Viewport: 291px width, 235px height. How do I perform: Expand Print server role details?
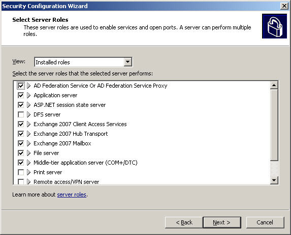(x=28, y=172)
